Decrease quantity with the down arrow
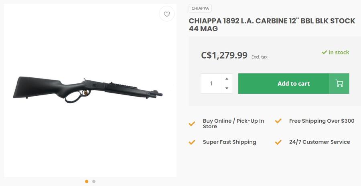The height and width of the screenshot is (186, 361). [x=227, y=88]
